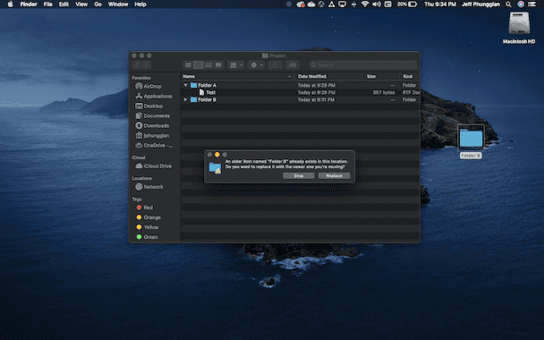
Task: Open Documents in the sidebar
Action: tap(153, 116)
